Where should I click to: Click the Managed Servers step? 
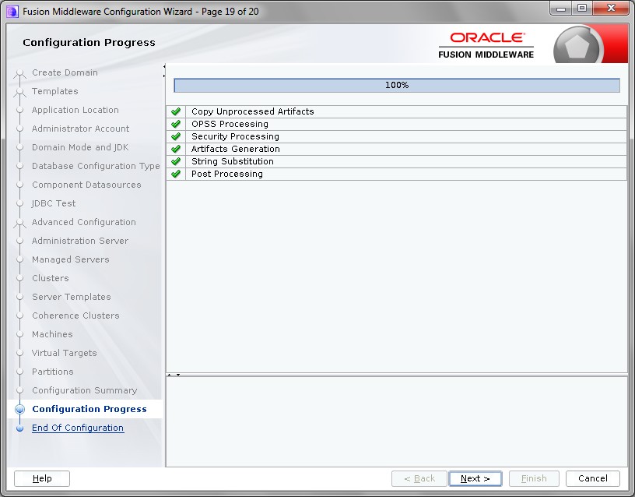(71, 259)
